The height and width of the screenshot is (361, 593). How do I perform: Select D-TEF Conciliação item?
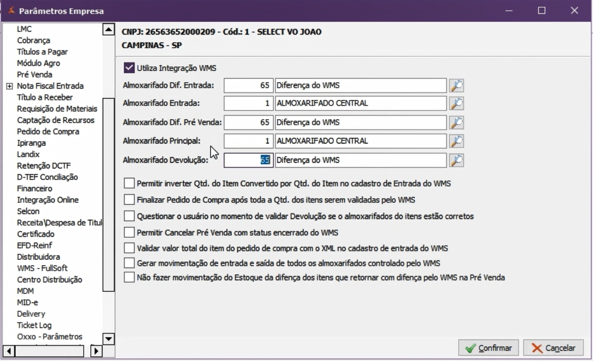[47, 177]
